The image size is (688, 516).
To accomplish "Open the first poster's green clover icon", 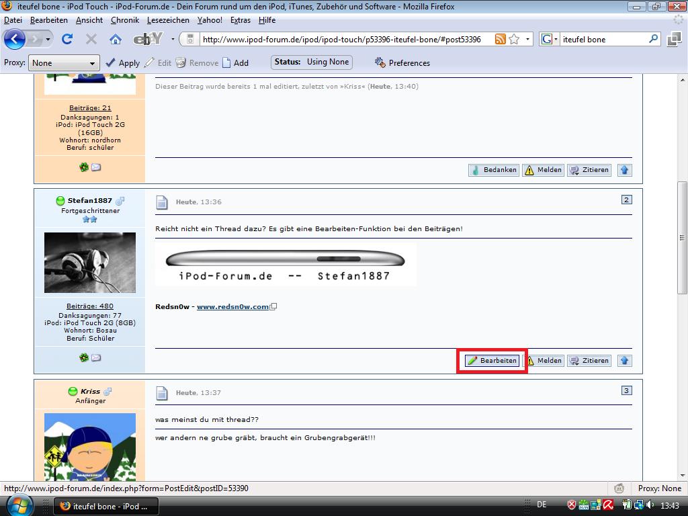I will click(84, 167).
